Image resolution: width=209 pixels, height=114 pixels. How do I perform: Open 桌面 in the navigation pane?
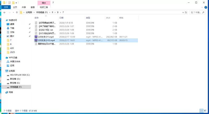pyautogui.click(x=12, y=24)
